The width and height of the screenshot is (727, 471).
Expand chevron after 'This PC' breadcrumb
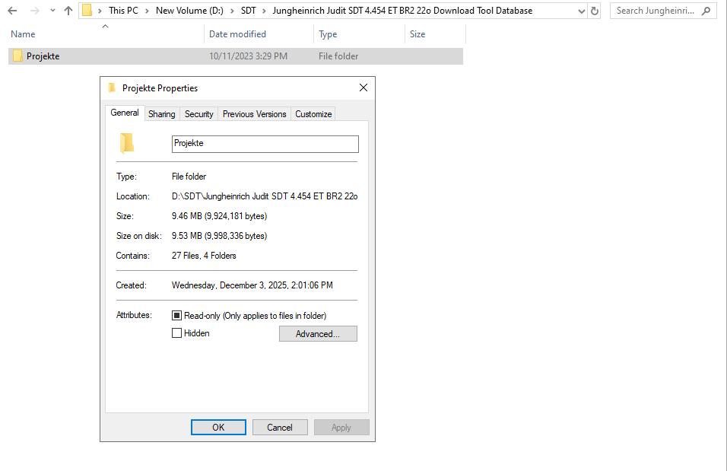(x=147, y=11)
